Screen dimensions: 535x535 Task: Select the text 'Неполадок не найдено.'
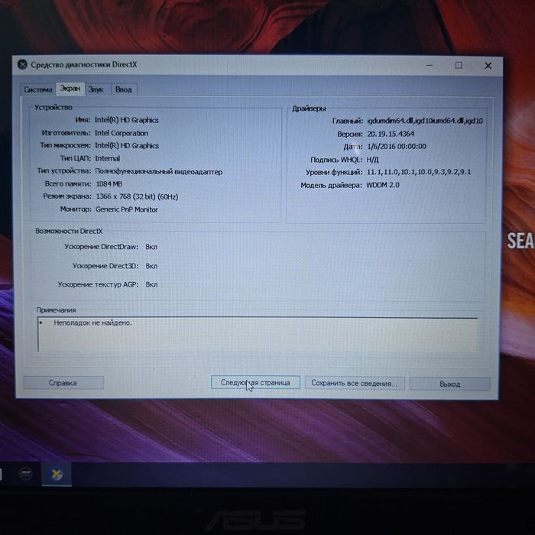[92, 323]
